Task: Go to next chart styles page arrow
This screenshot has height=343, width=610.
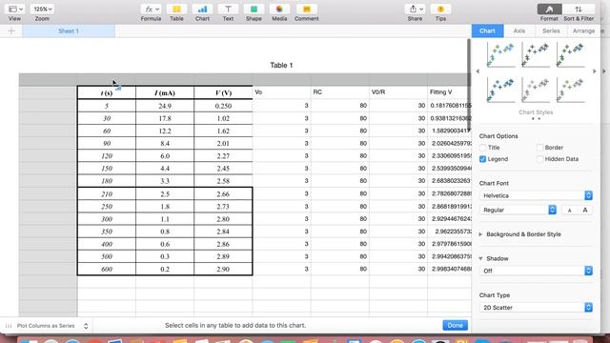Action: (x=595, y=71)
